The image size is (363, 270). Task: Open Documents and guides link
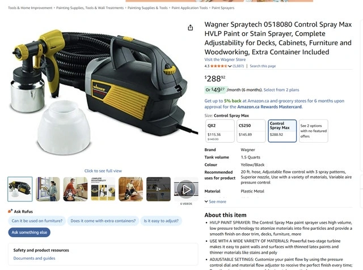click(34, 258)
